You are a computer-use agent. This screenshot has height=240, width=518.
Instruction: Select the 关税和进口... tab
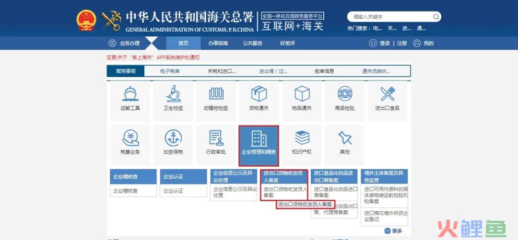(222, 71)
